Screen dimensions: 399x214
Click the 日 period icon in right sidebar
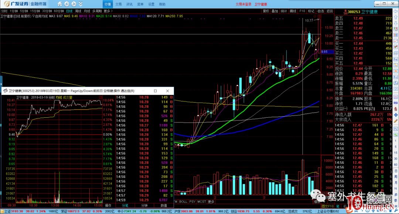click(396, 171)
